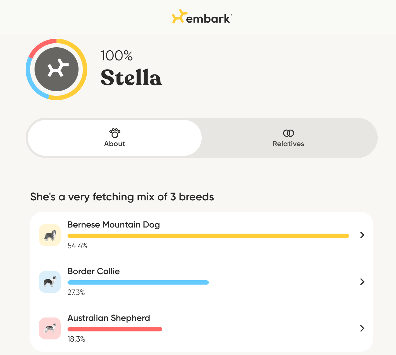The height and width of the screenshot is (355, 396).
Task: Click the dog silhouette inside the circular chart
Action: pos(56,68)
